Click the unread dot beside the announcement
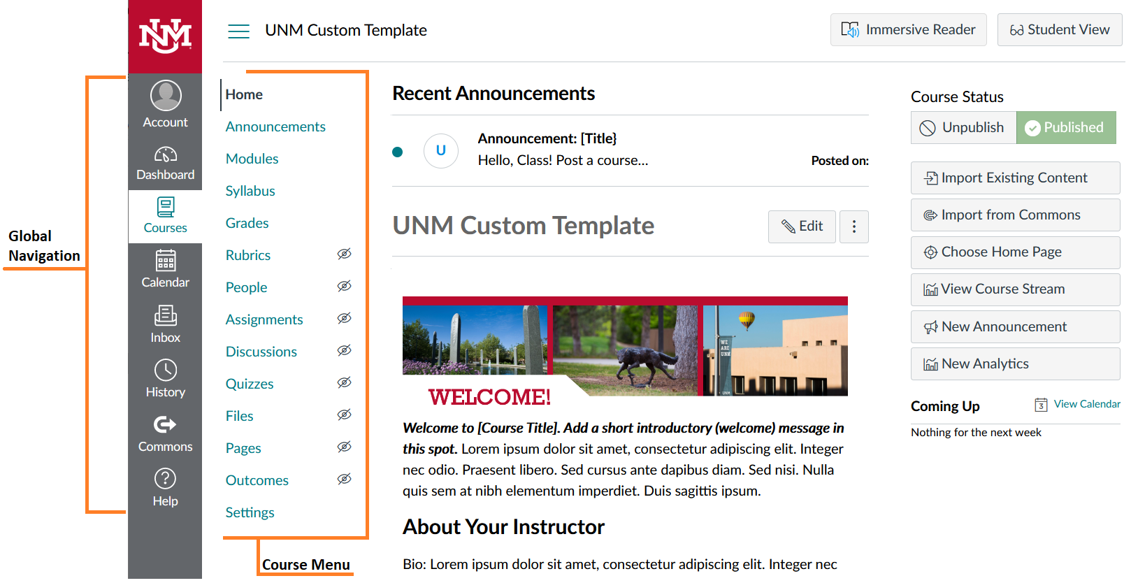 pyautogui.click(x=398, y=152)
